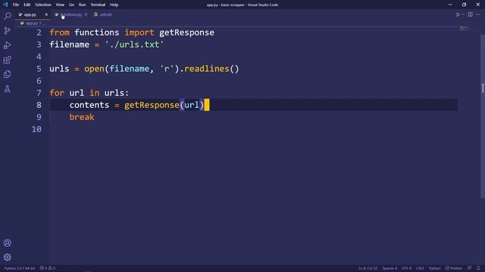Open the Help menu
The image size is (485, 272).
pos(114,5)
